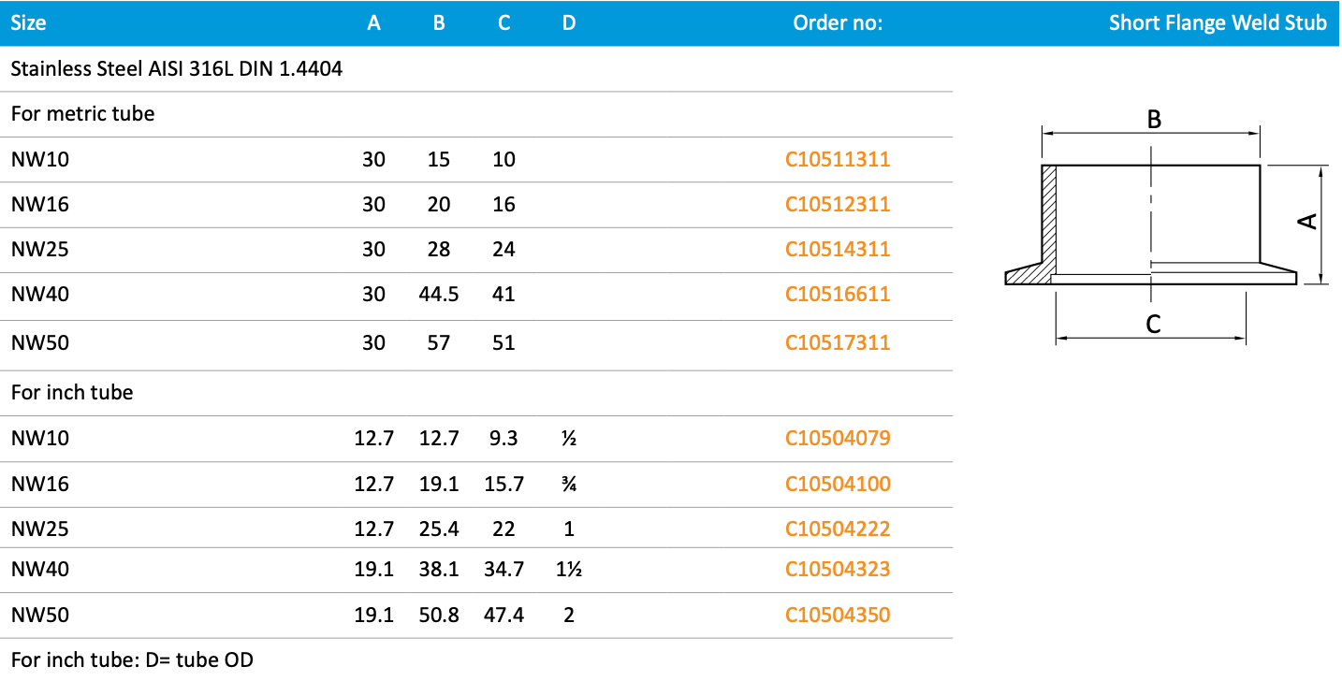Click the 'Order no:' column header

coord(838,23)
